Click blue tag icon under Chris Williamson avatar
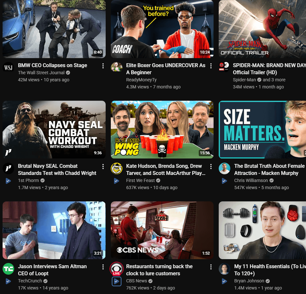 pyautogui.click(x=225, y=181)
